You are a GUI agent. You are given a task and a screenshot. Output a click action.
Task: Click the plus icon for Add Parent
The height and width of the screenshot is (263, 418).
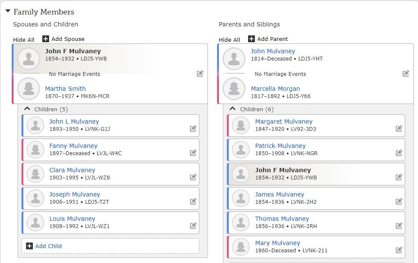(251, 39)
